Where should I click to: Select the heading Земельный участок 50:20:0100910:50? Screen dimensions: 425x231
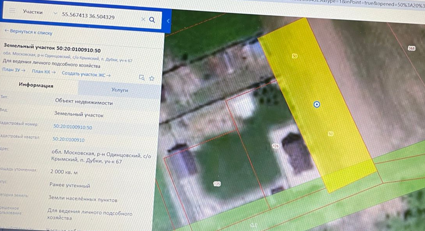pyautogui.click(x=52, y=48)
